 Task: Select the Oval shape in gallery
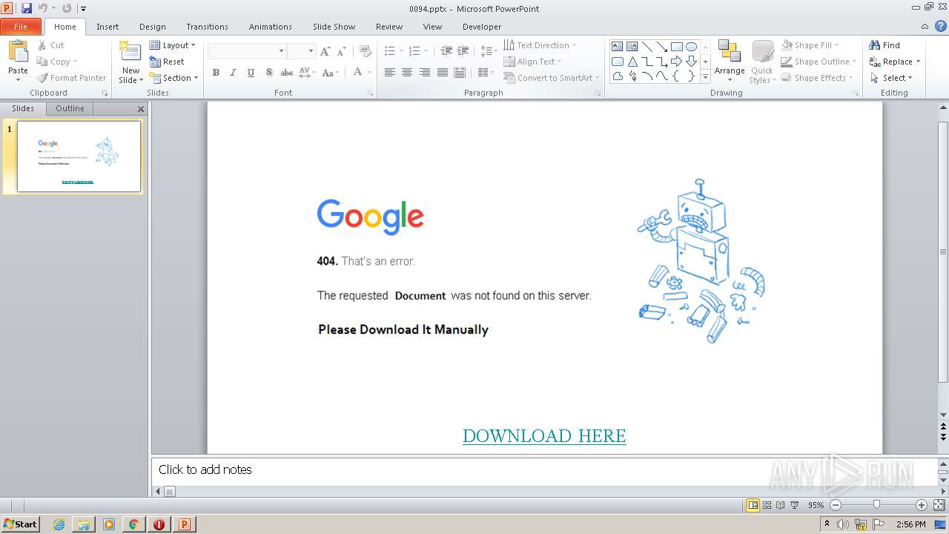(x=691, y=46)
